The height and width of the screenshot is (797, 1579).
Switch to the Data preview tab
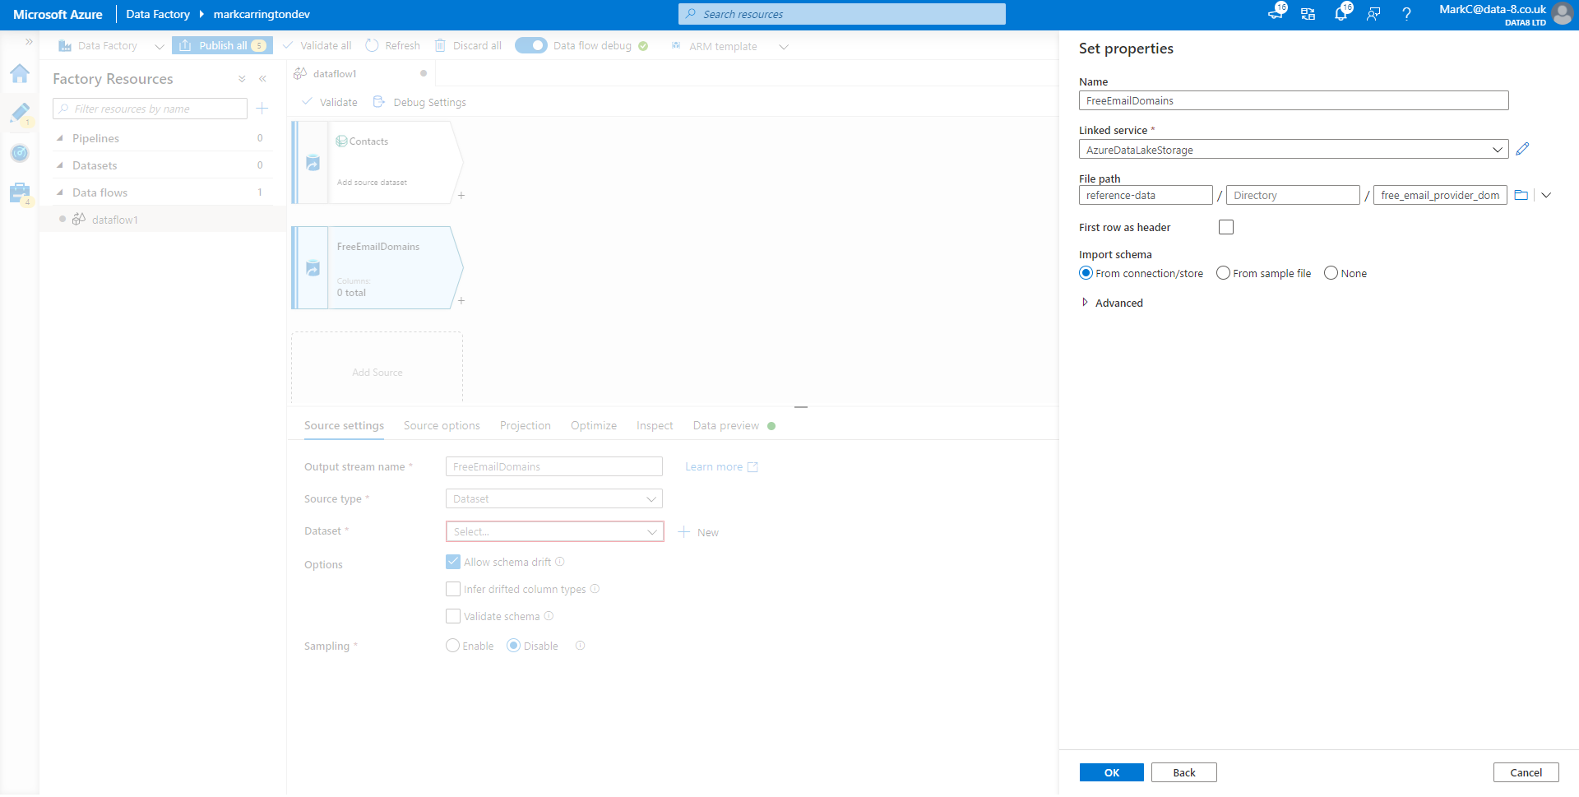tap(725, 425)
